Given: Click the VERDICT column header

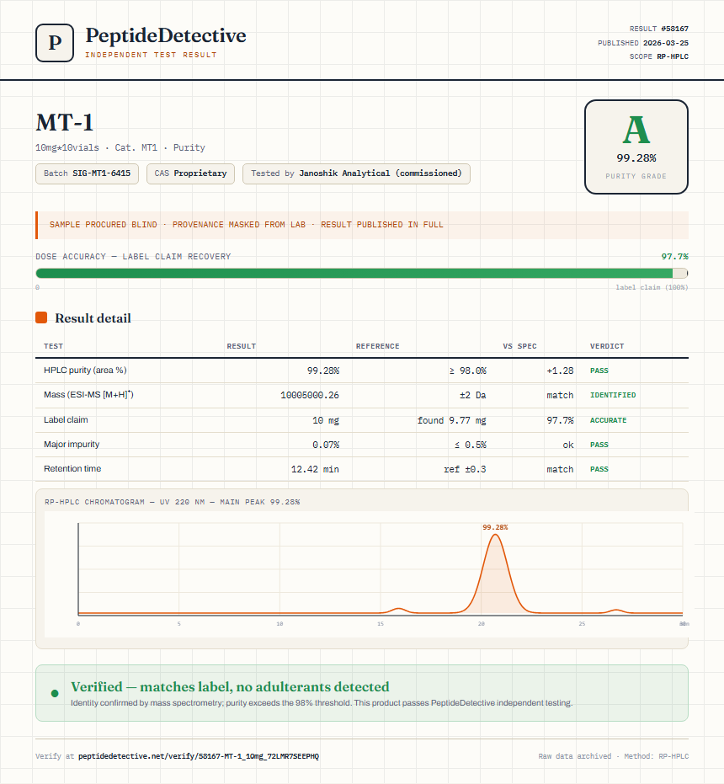Looking at the screenshot, I should (607, 346).
